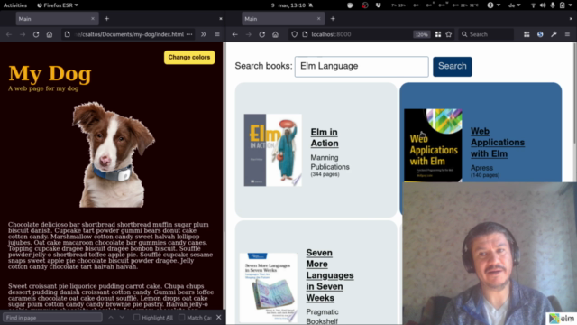Open tracking protection shield in localhost window
577x325 pixels.
point(295,34)
